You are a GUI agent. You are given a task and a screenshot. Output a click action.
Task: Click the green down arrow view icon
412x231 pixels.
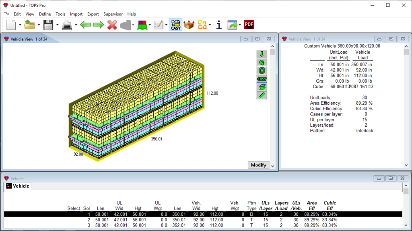262,54
